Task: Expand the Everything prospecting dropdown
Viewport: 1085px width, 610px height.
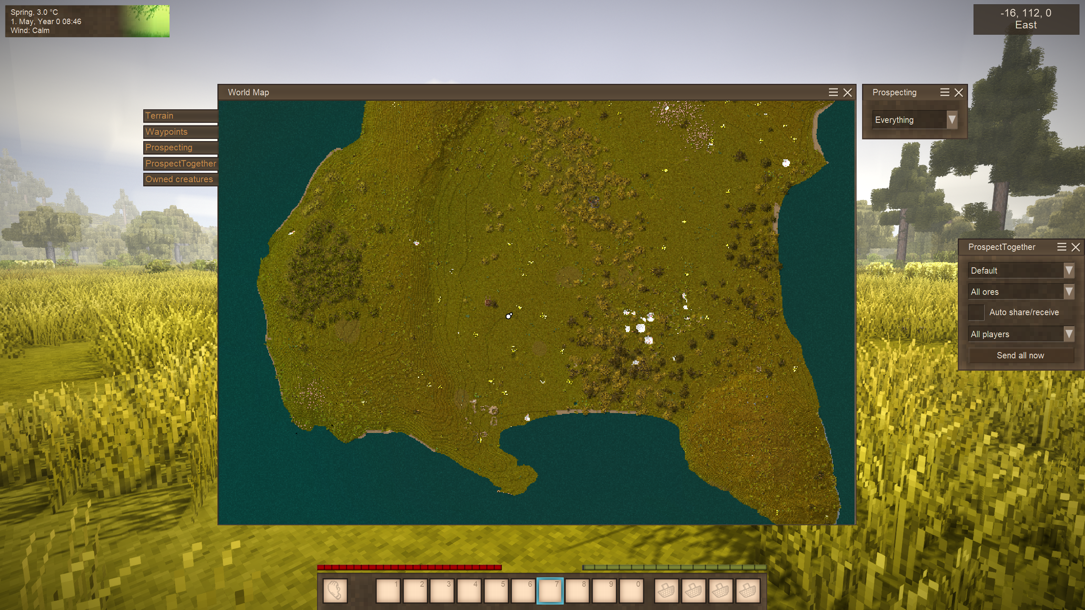Action: click(915, 120)
